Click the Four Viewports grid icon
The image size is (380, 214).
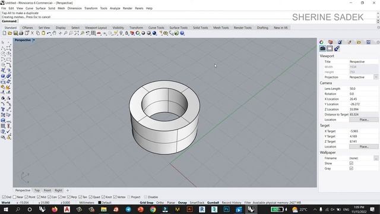click(93, 33)
